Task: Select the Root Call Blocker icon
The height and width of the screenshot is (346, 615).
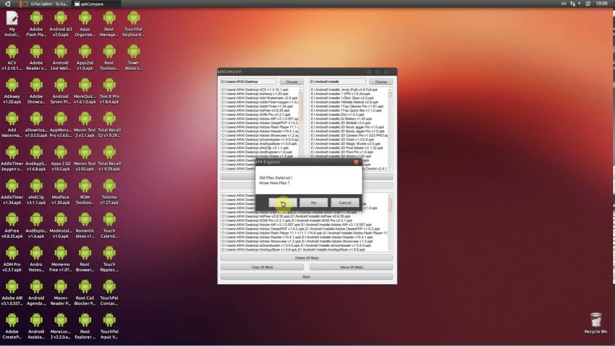Action: pyautogui.click(x=85, y=293)
